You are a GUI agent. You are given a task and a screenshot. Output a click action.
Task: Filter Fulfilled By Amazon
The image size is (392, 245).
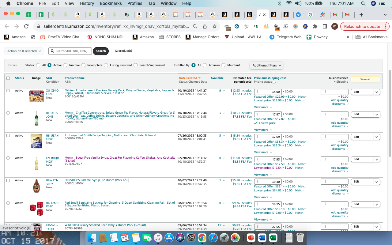(x=205, y=65)
